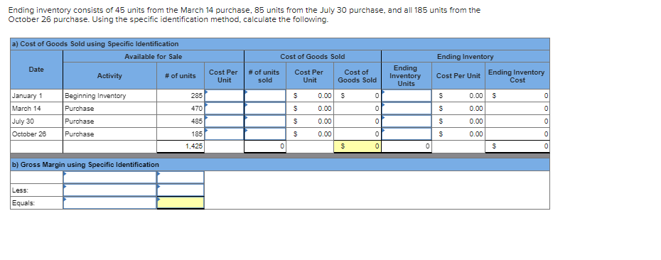This screenshot has height=260, width=661.
Task: Click the January 1 date cell
Action: [37, 96]
